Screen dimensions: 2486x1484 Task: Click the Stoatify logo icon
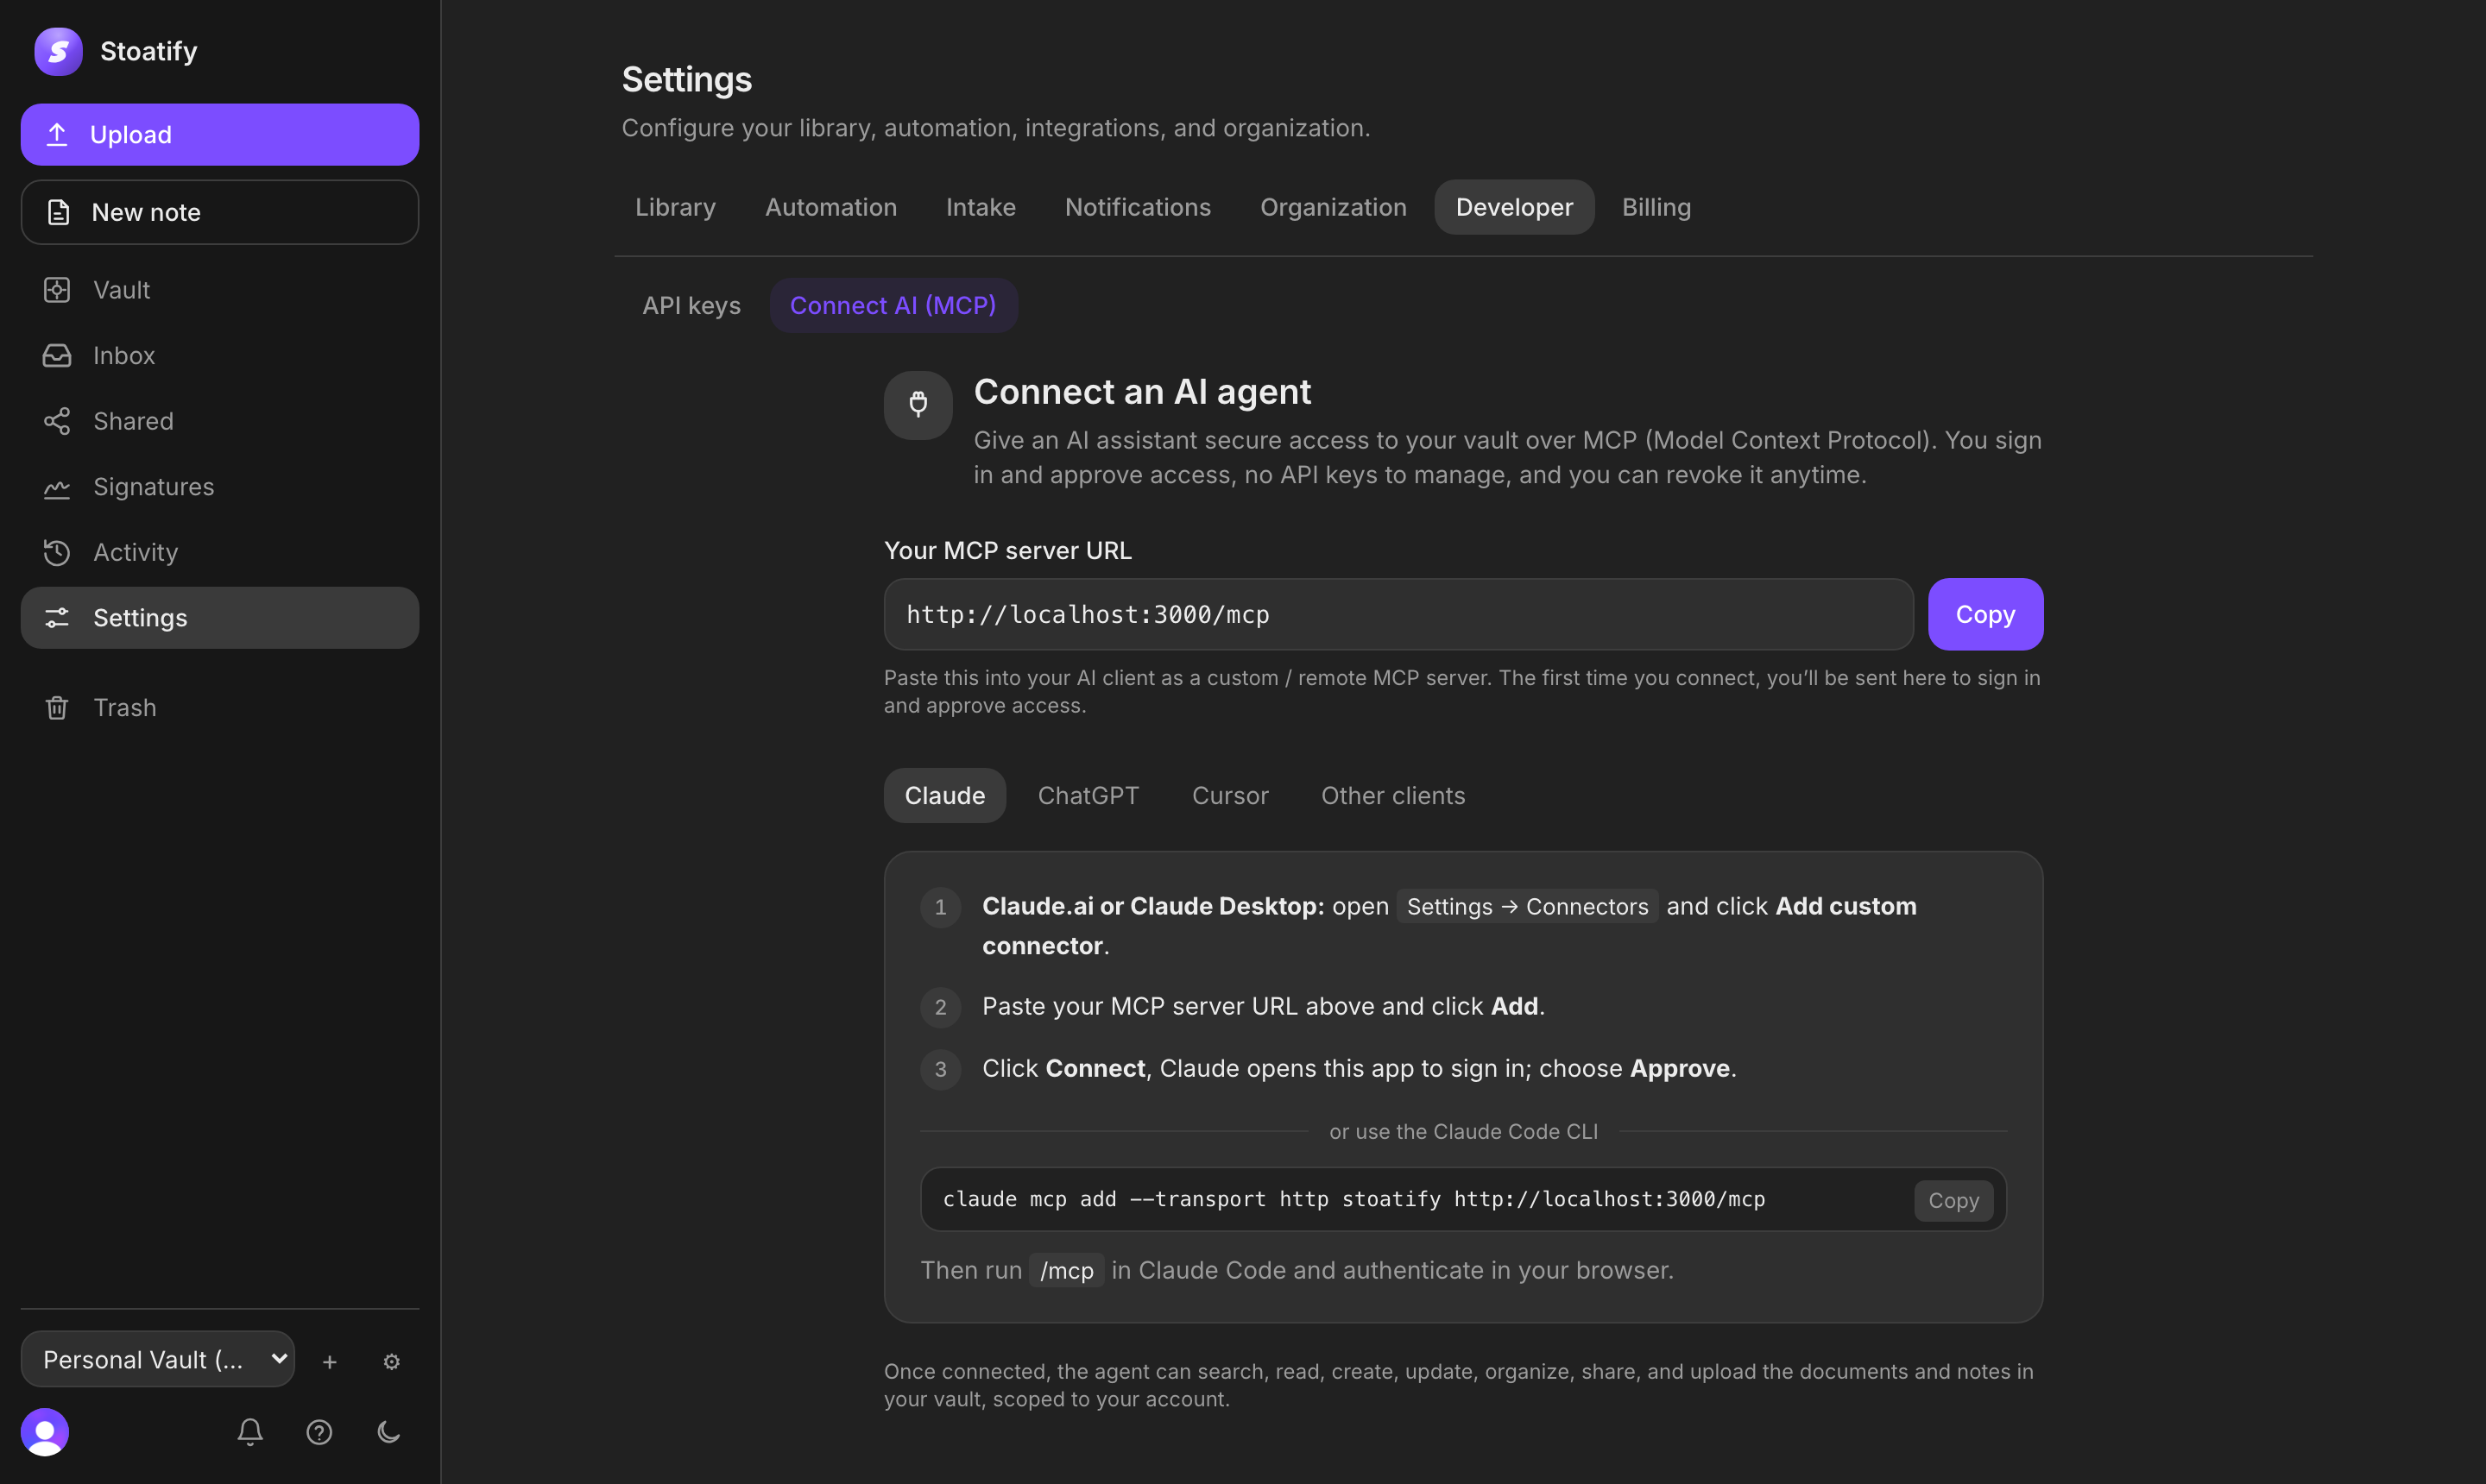coord(58,51)
